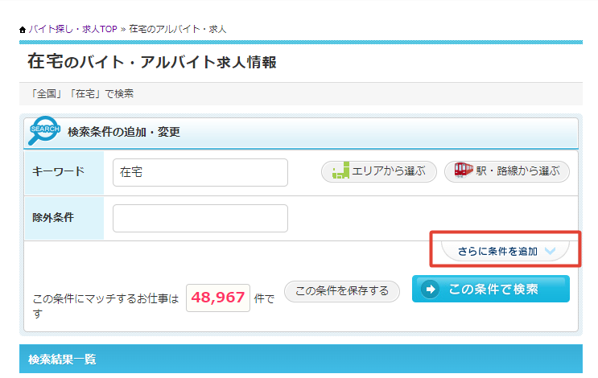Click the 在宅のバイト・アルバイト求人情報 heading

tap(152, 62)
